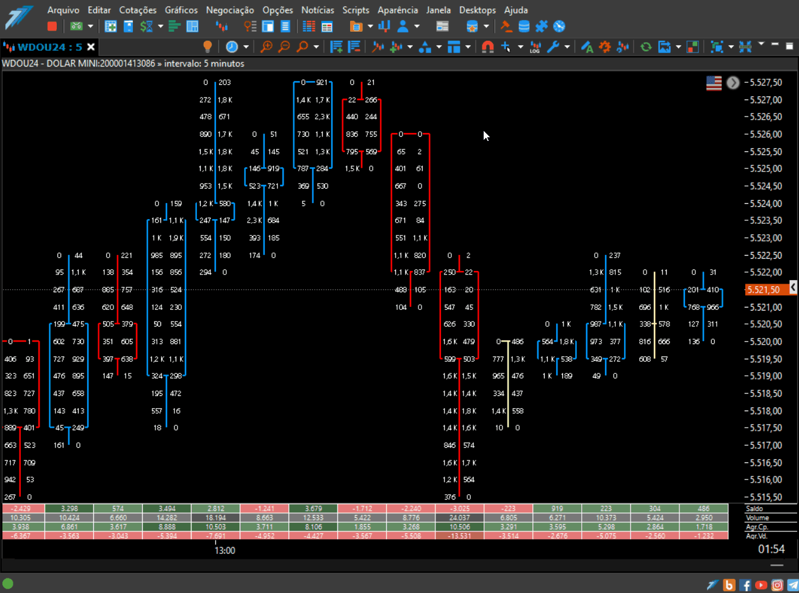Screen dimensions: 799x593
Task: Click the blue wrench settings icon
Action: tap(553, 46)
